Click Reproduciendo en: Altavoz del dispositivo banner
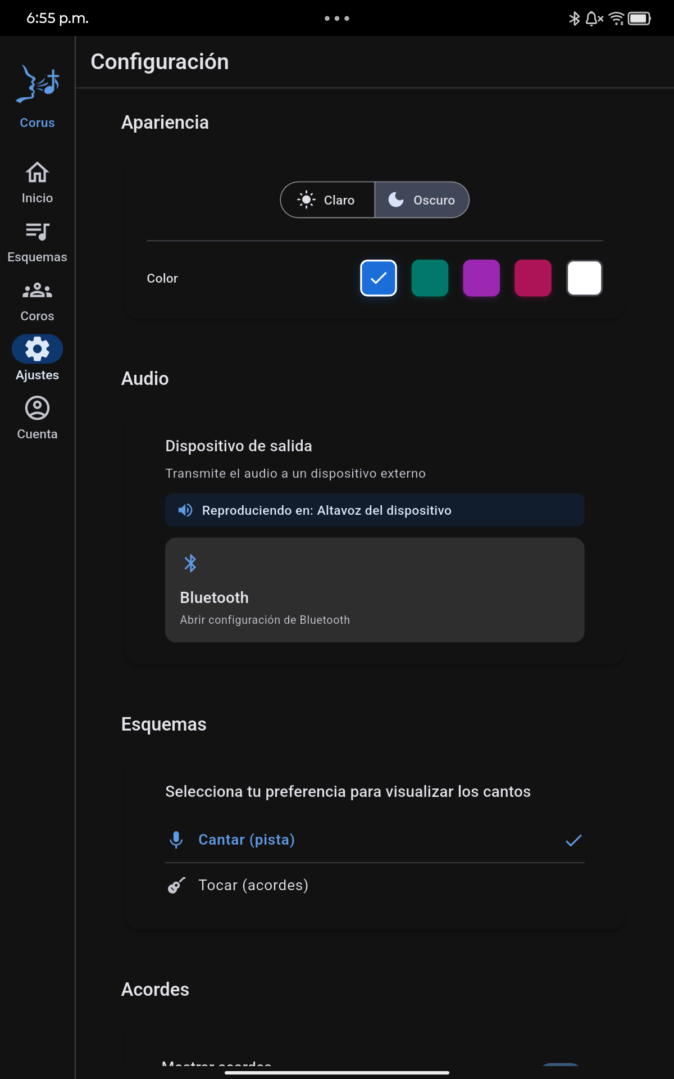The image size is (674, 1079). point(375,510)
